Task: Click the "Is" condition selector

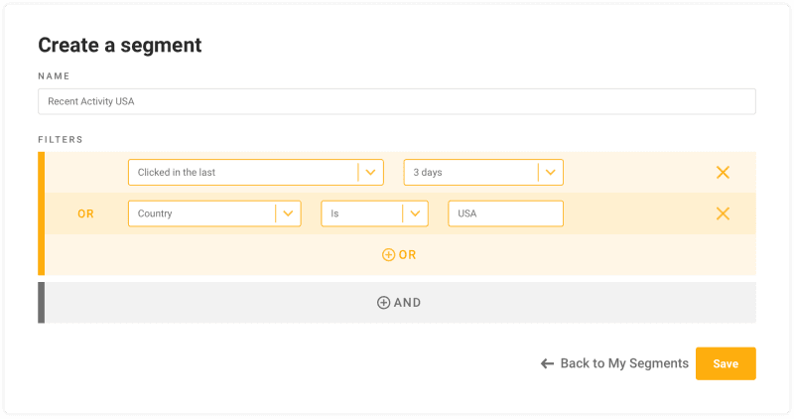Action: (361, 213)
